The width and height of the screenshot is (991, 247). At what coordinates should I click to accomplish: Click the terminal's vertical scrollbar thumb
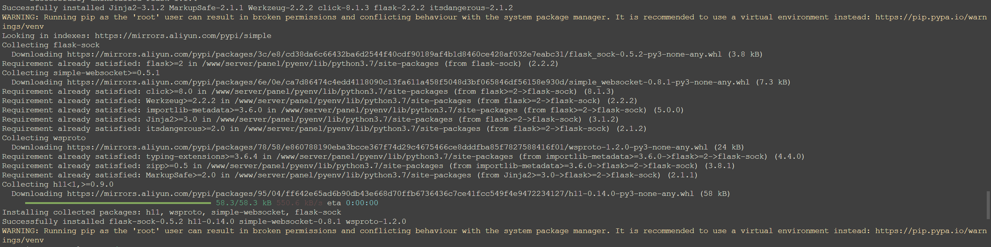point(988,204)
